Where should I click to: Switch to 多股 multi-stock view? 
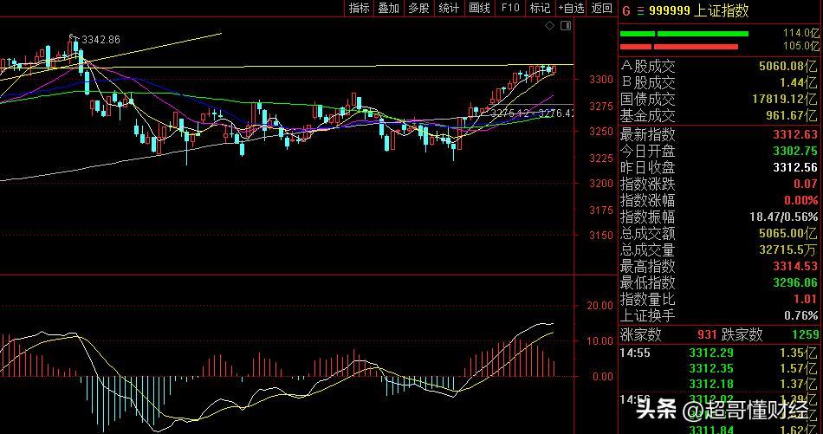[x=418, y=8]
